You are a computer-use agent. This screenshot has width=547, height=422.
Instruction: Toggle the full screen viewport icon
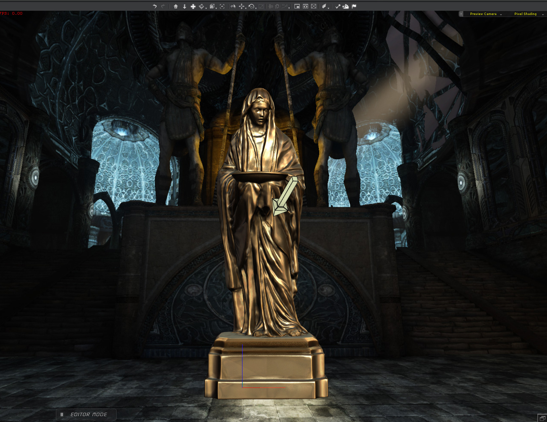(314, 6)
